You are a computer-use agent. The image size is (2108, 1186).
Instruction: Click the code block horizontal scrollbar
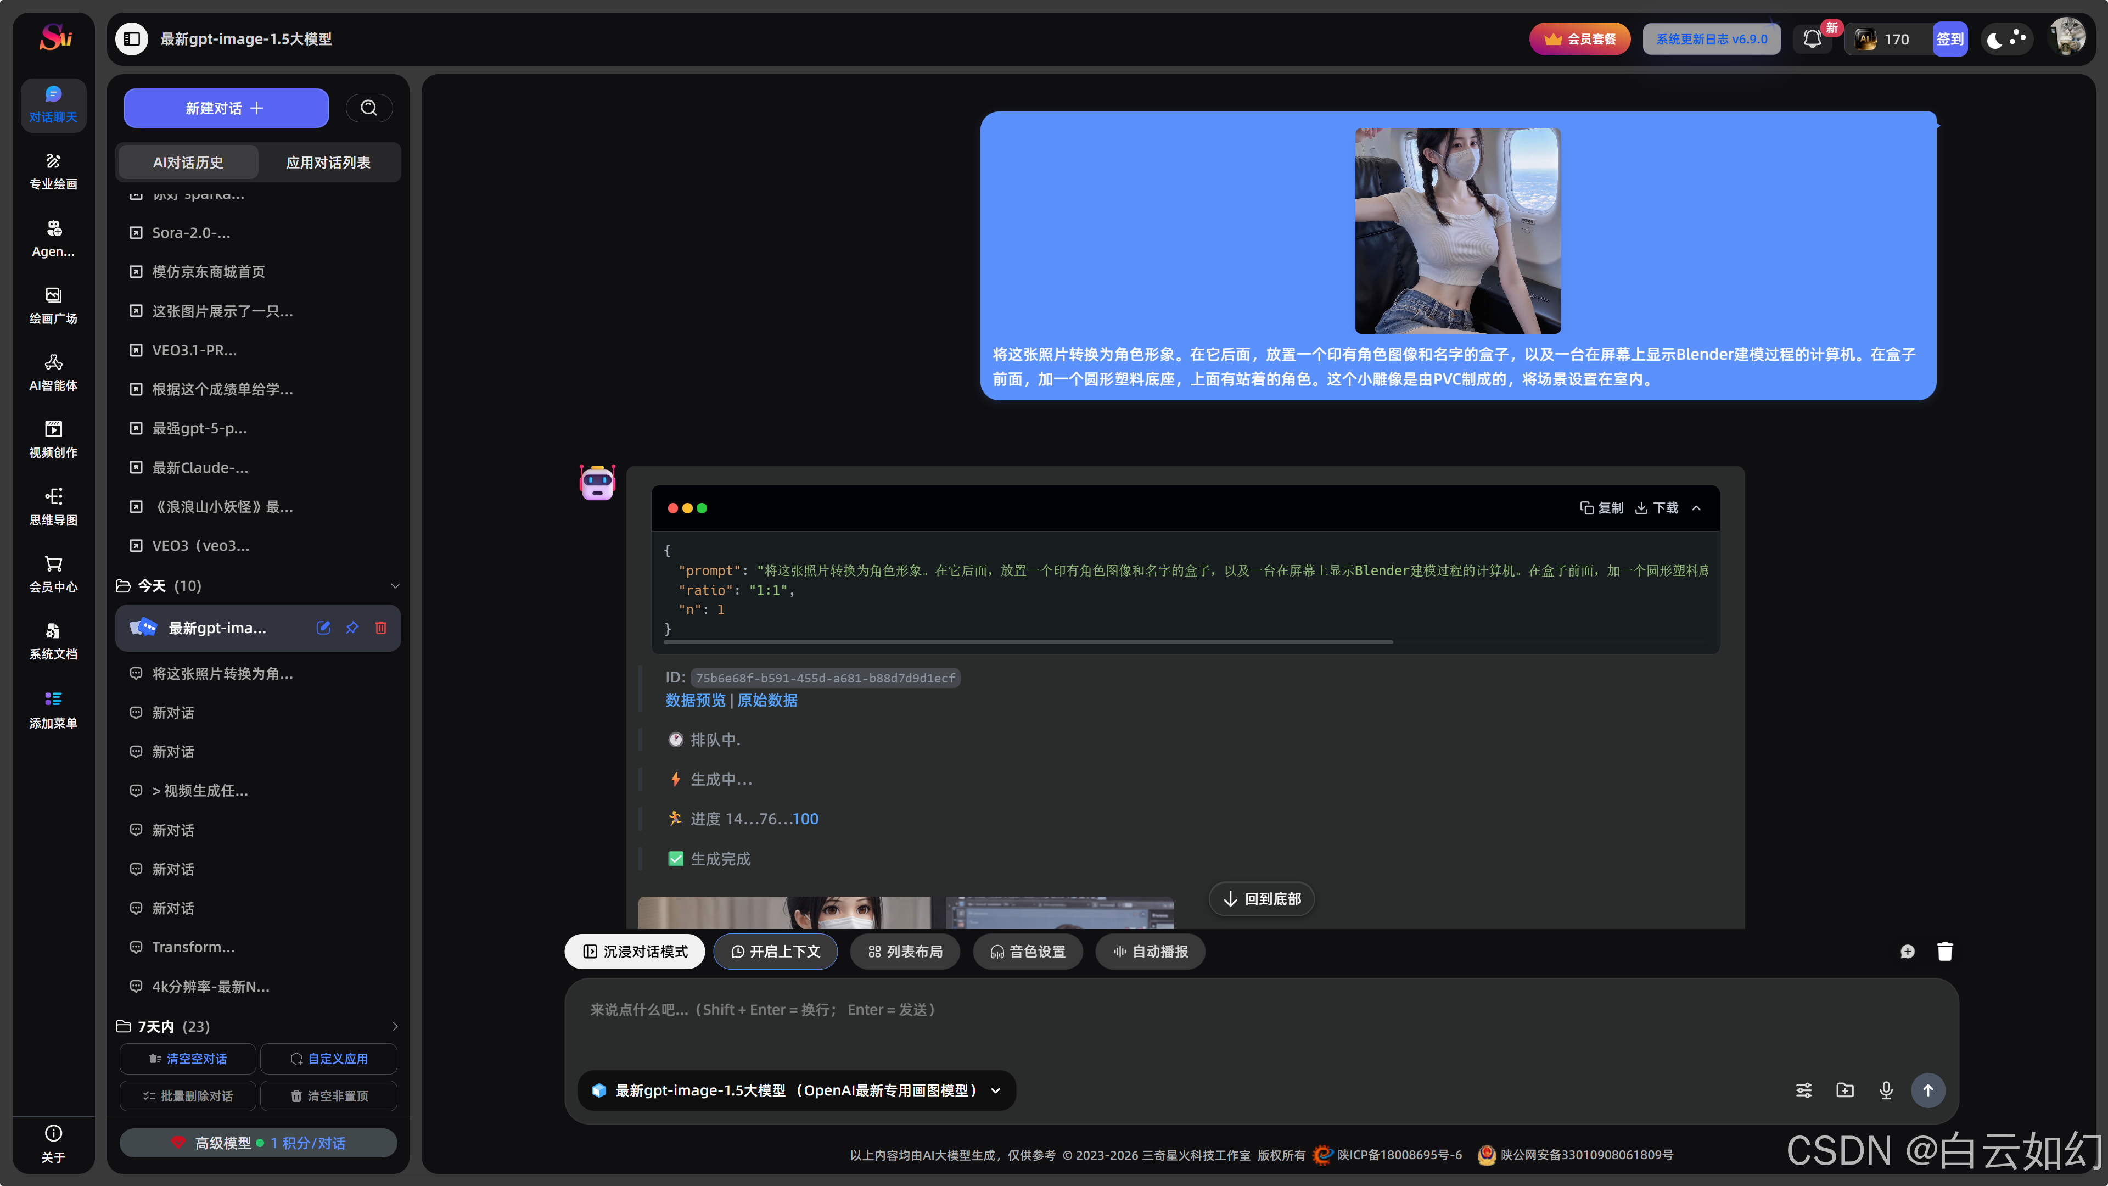click(x=1028, y=642)
